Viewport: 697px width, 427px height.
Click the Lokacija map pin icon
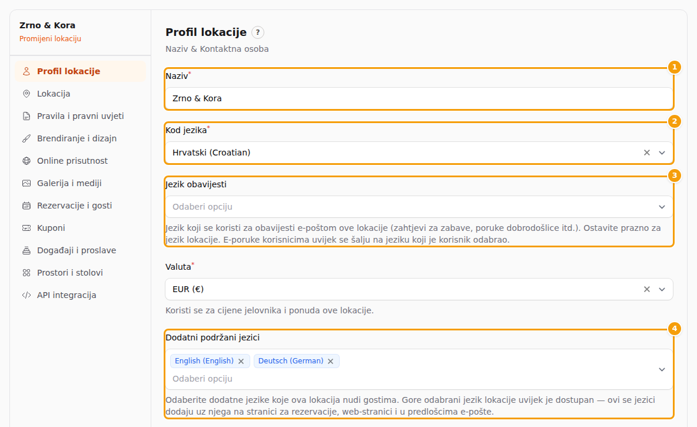coord(26,94)
